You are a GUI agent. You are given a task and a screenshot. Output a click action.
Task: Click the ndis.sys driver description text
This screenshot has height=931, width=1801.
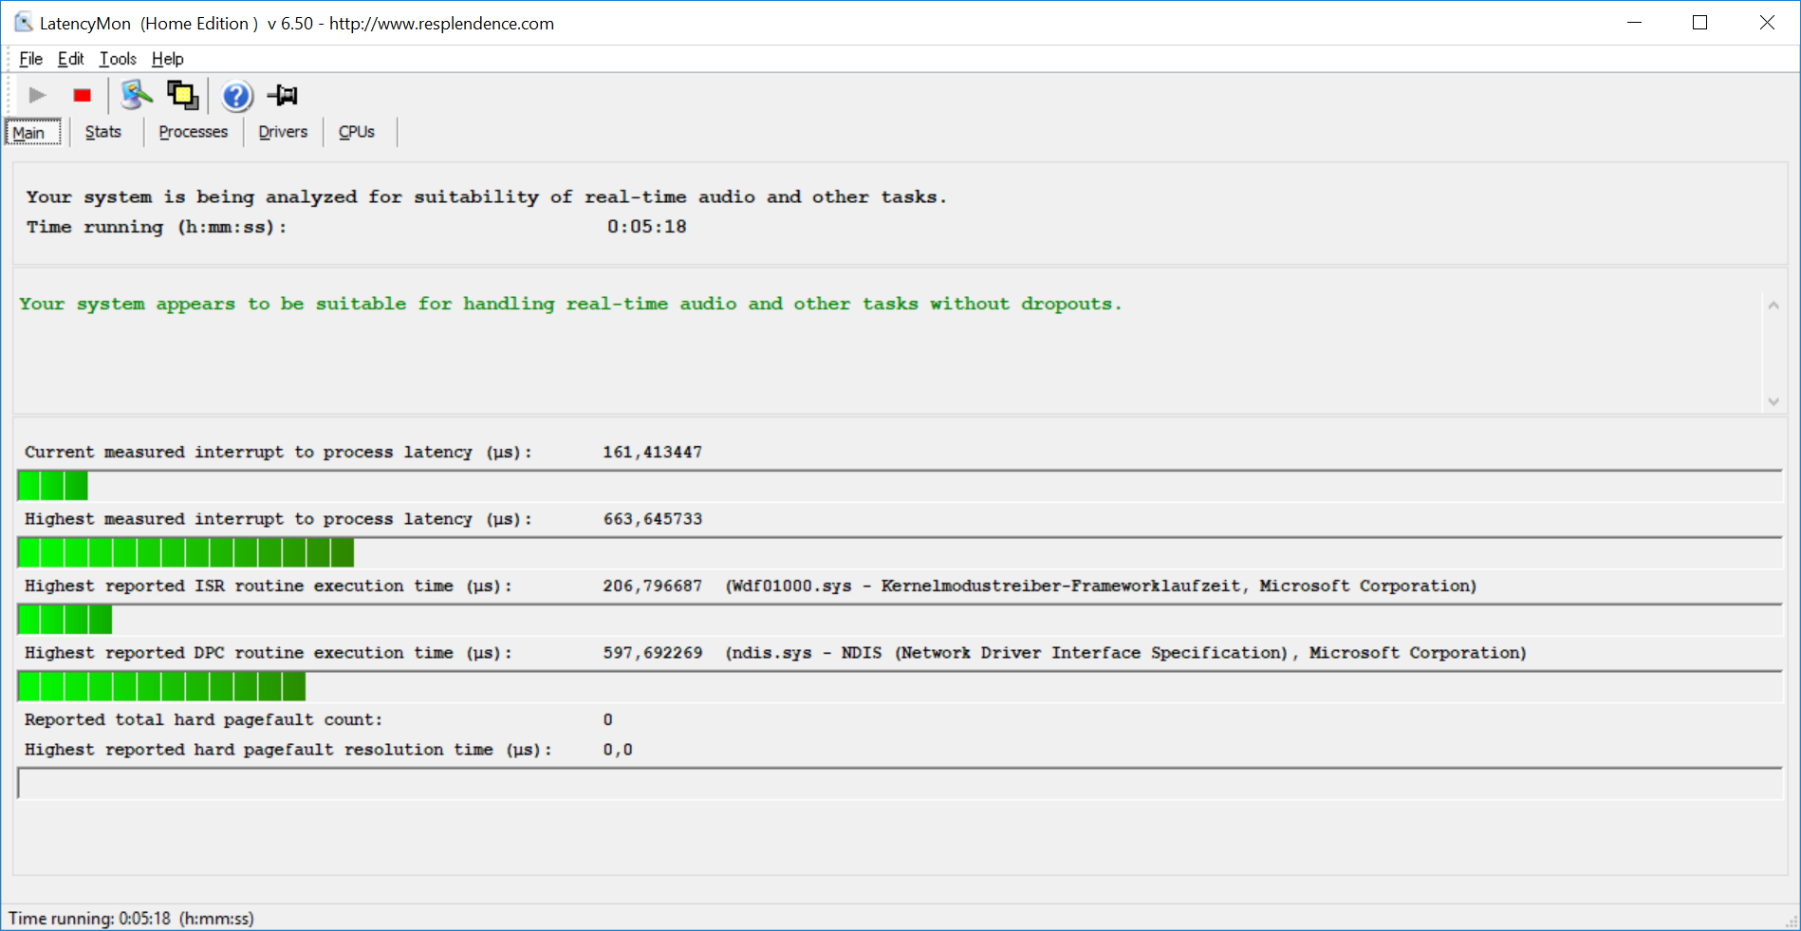[1126, 653]
